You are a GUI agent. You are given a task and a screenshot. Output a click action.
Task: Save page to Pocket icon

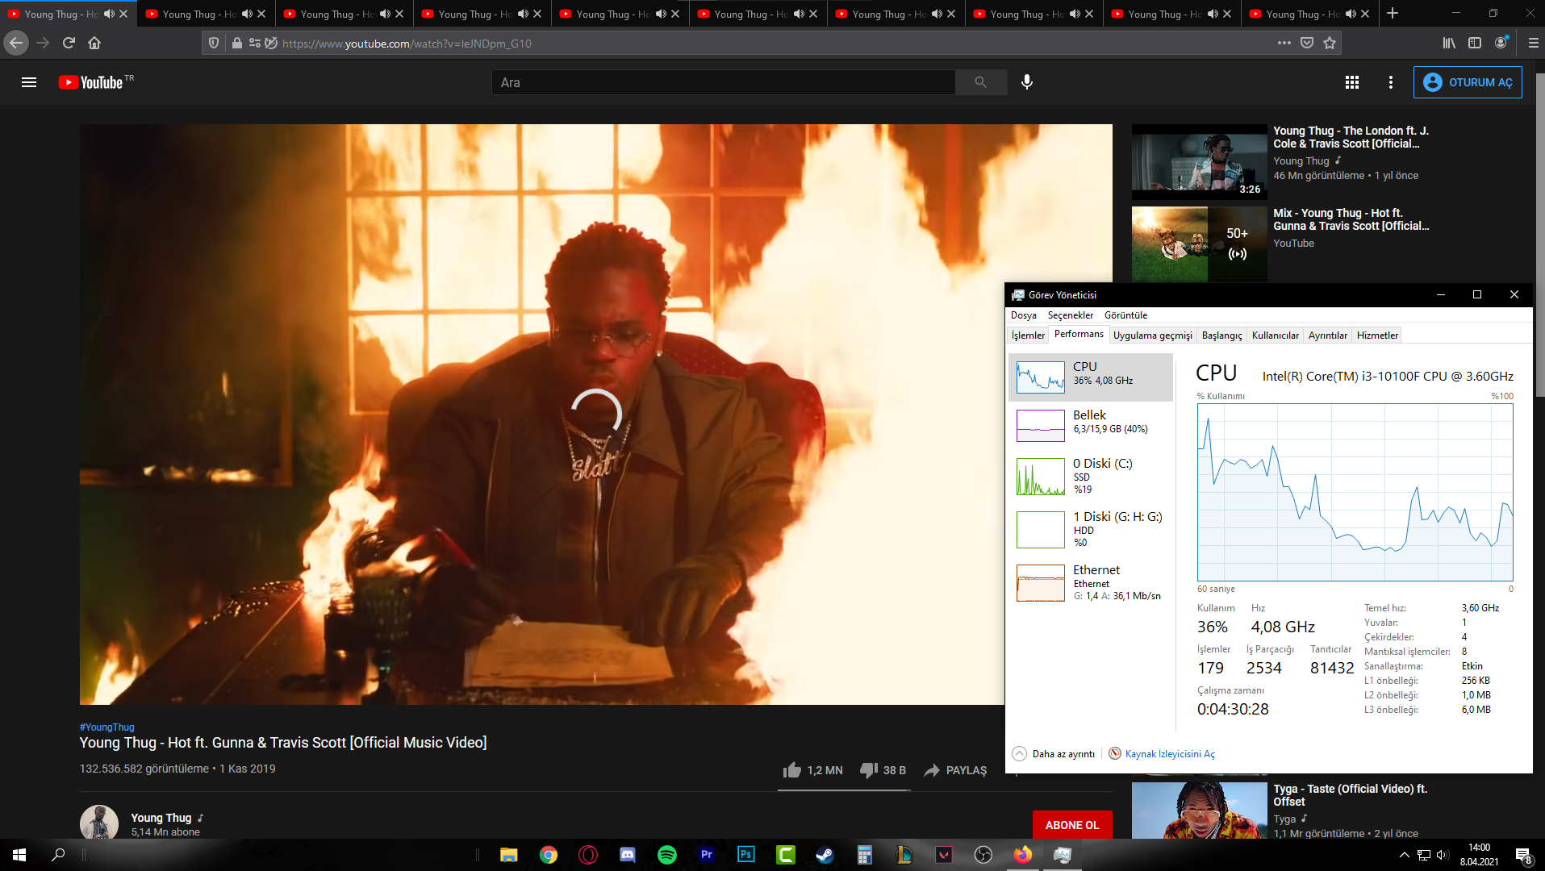click(1307, 43)
